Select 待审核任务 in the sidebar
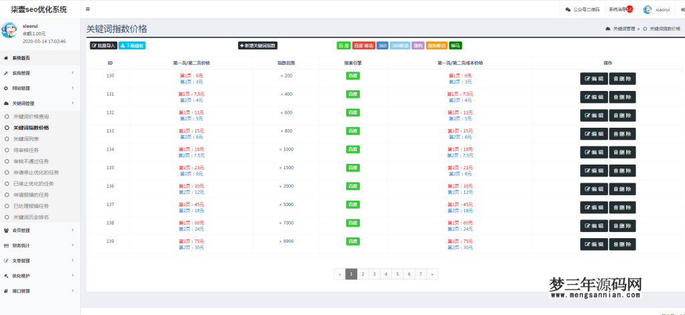Image resolution: width=685 pixels, height=315 pixels. point(27,150)
